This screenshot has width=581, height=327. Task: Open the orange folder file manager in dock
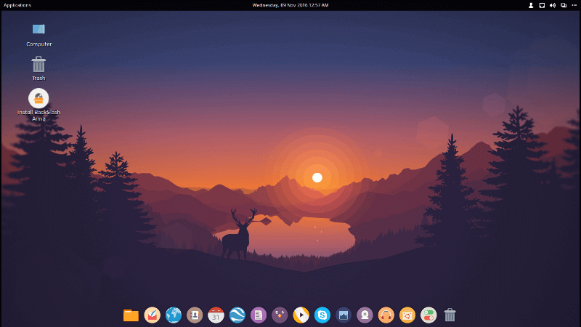point(131,315)
